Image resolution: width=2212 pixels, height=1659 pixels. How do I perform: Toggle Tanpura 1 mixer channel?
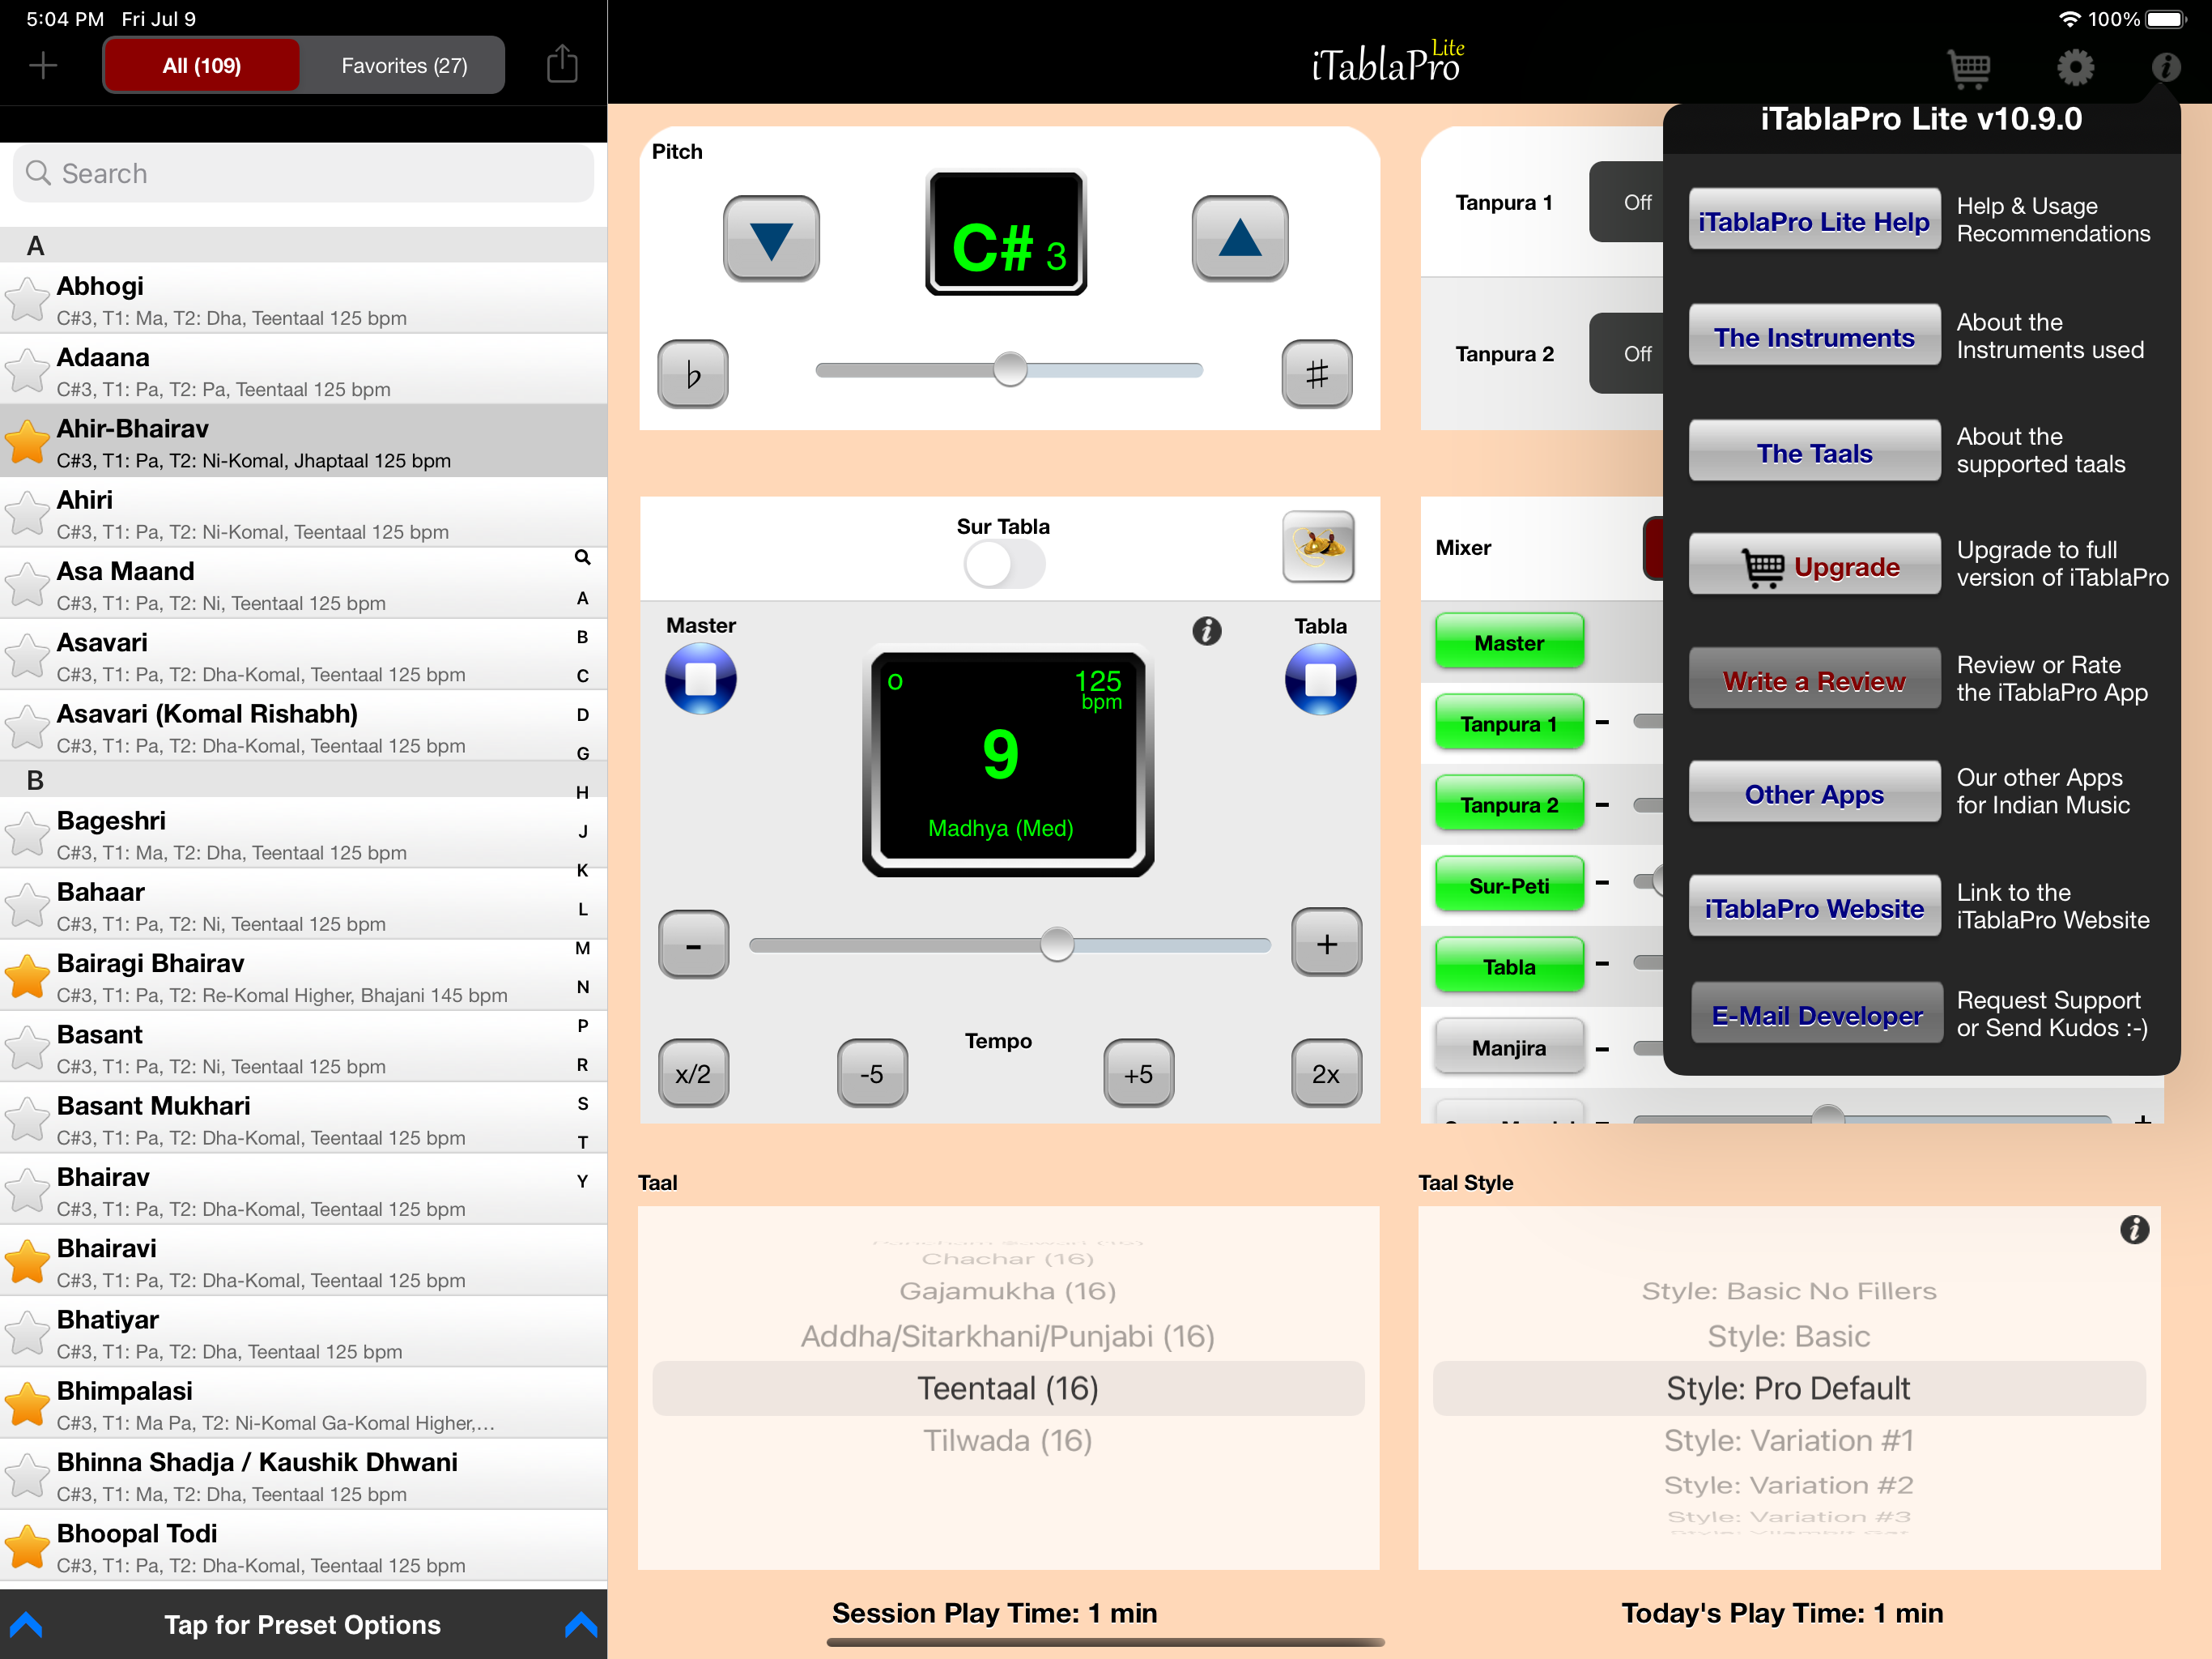click(x=1509, y=723)
